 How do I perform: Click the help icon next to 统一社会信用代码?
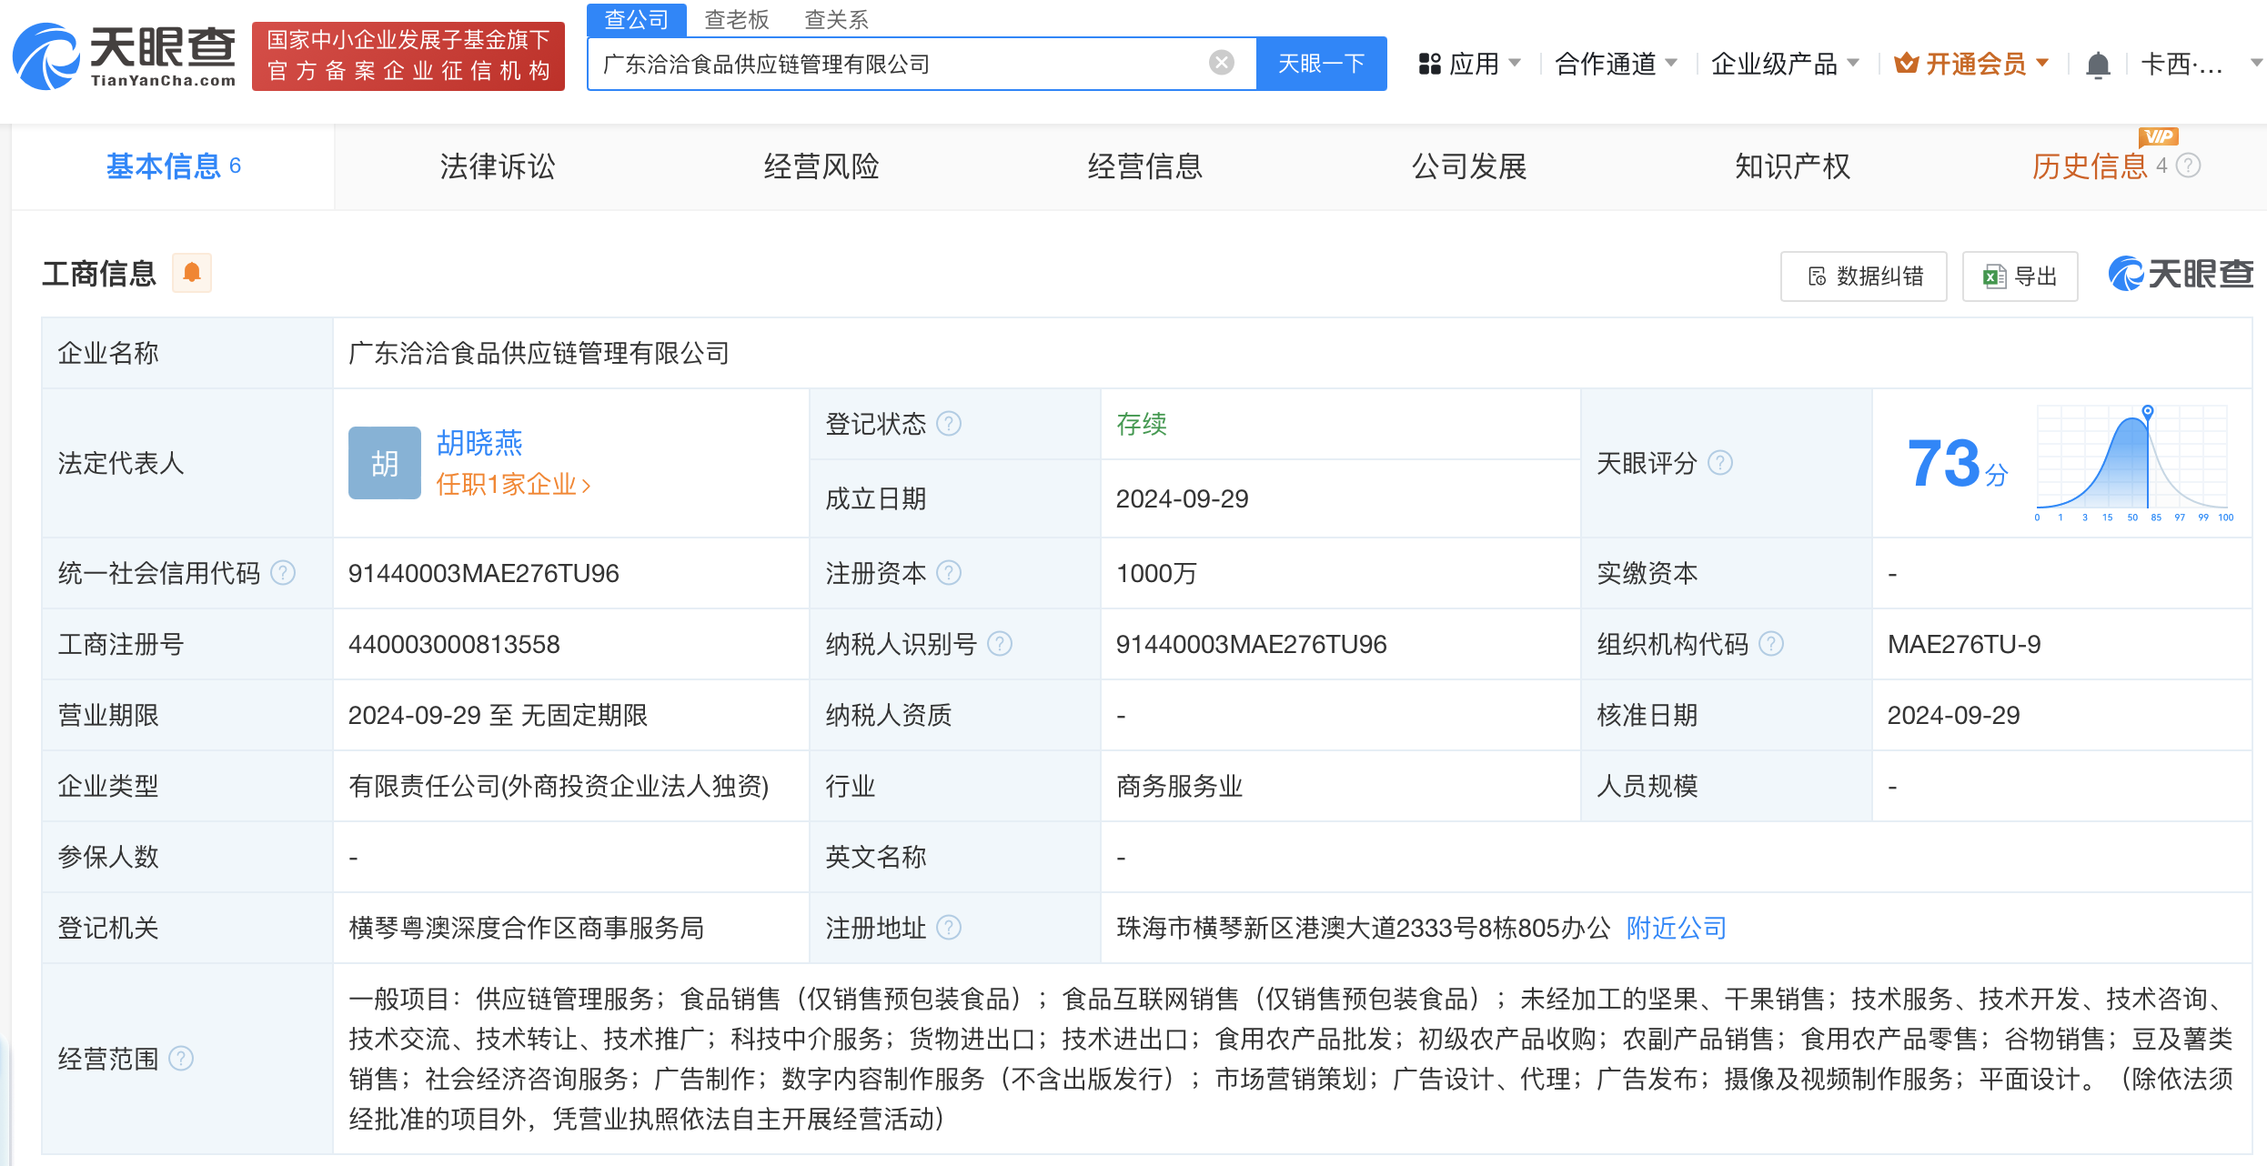click(x=283, y=573)
